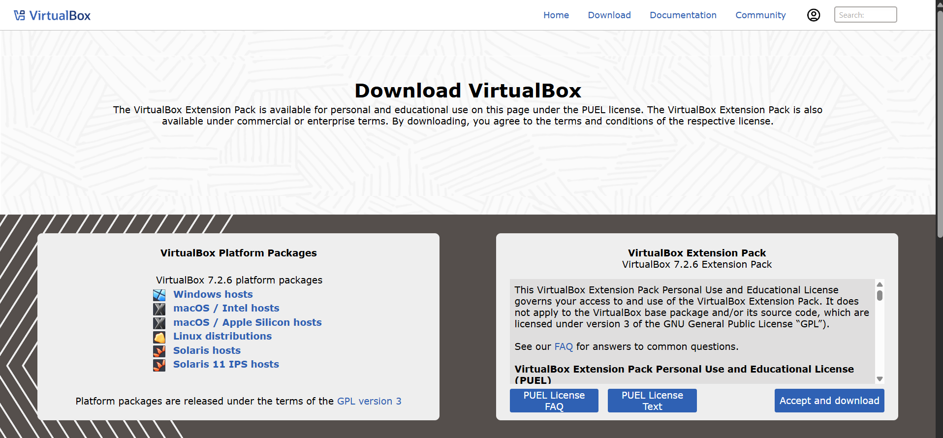Download the macOS / Apple Silicon hosts package
Viewport: 943px width, 438px height.
(248, 322)
